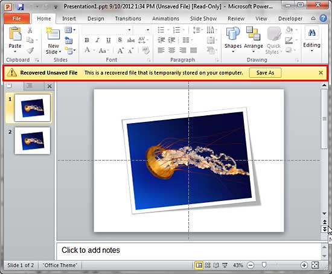Viewport: 332px width, 274px height.
Task: Click the New Slide icon
Action: (x=53, y=34)
